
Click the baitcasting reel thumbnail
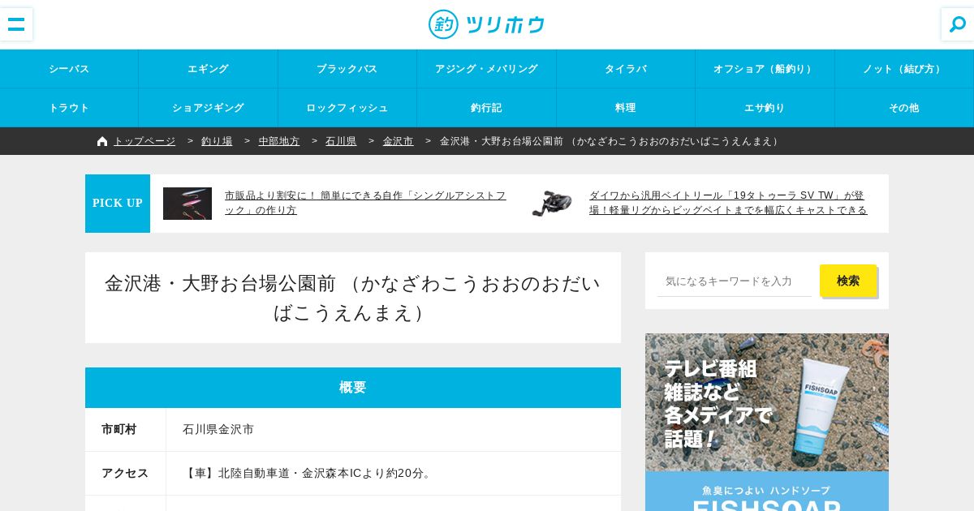pyautogui.click(x=552, y=204)
